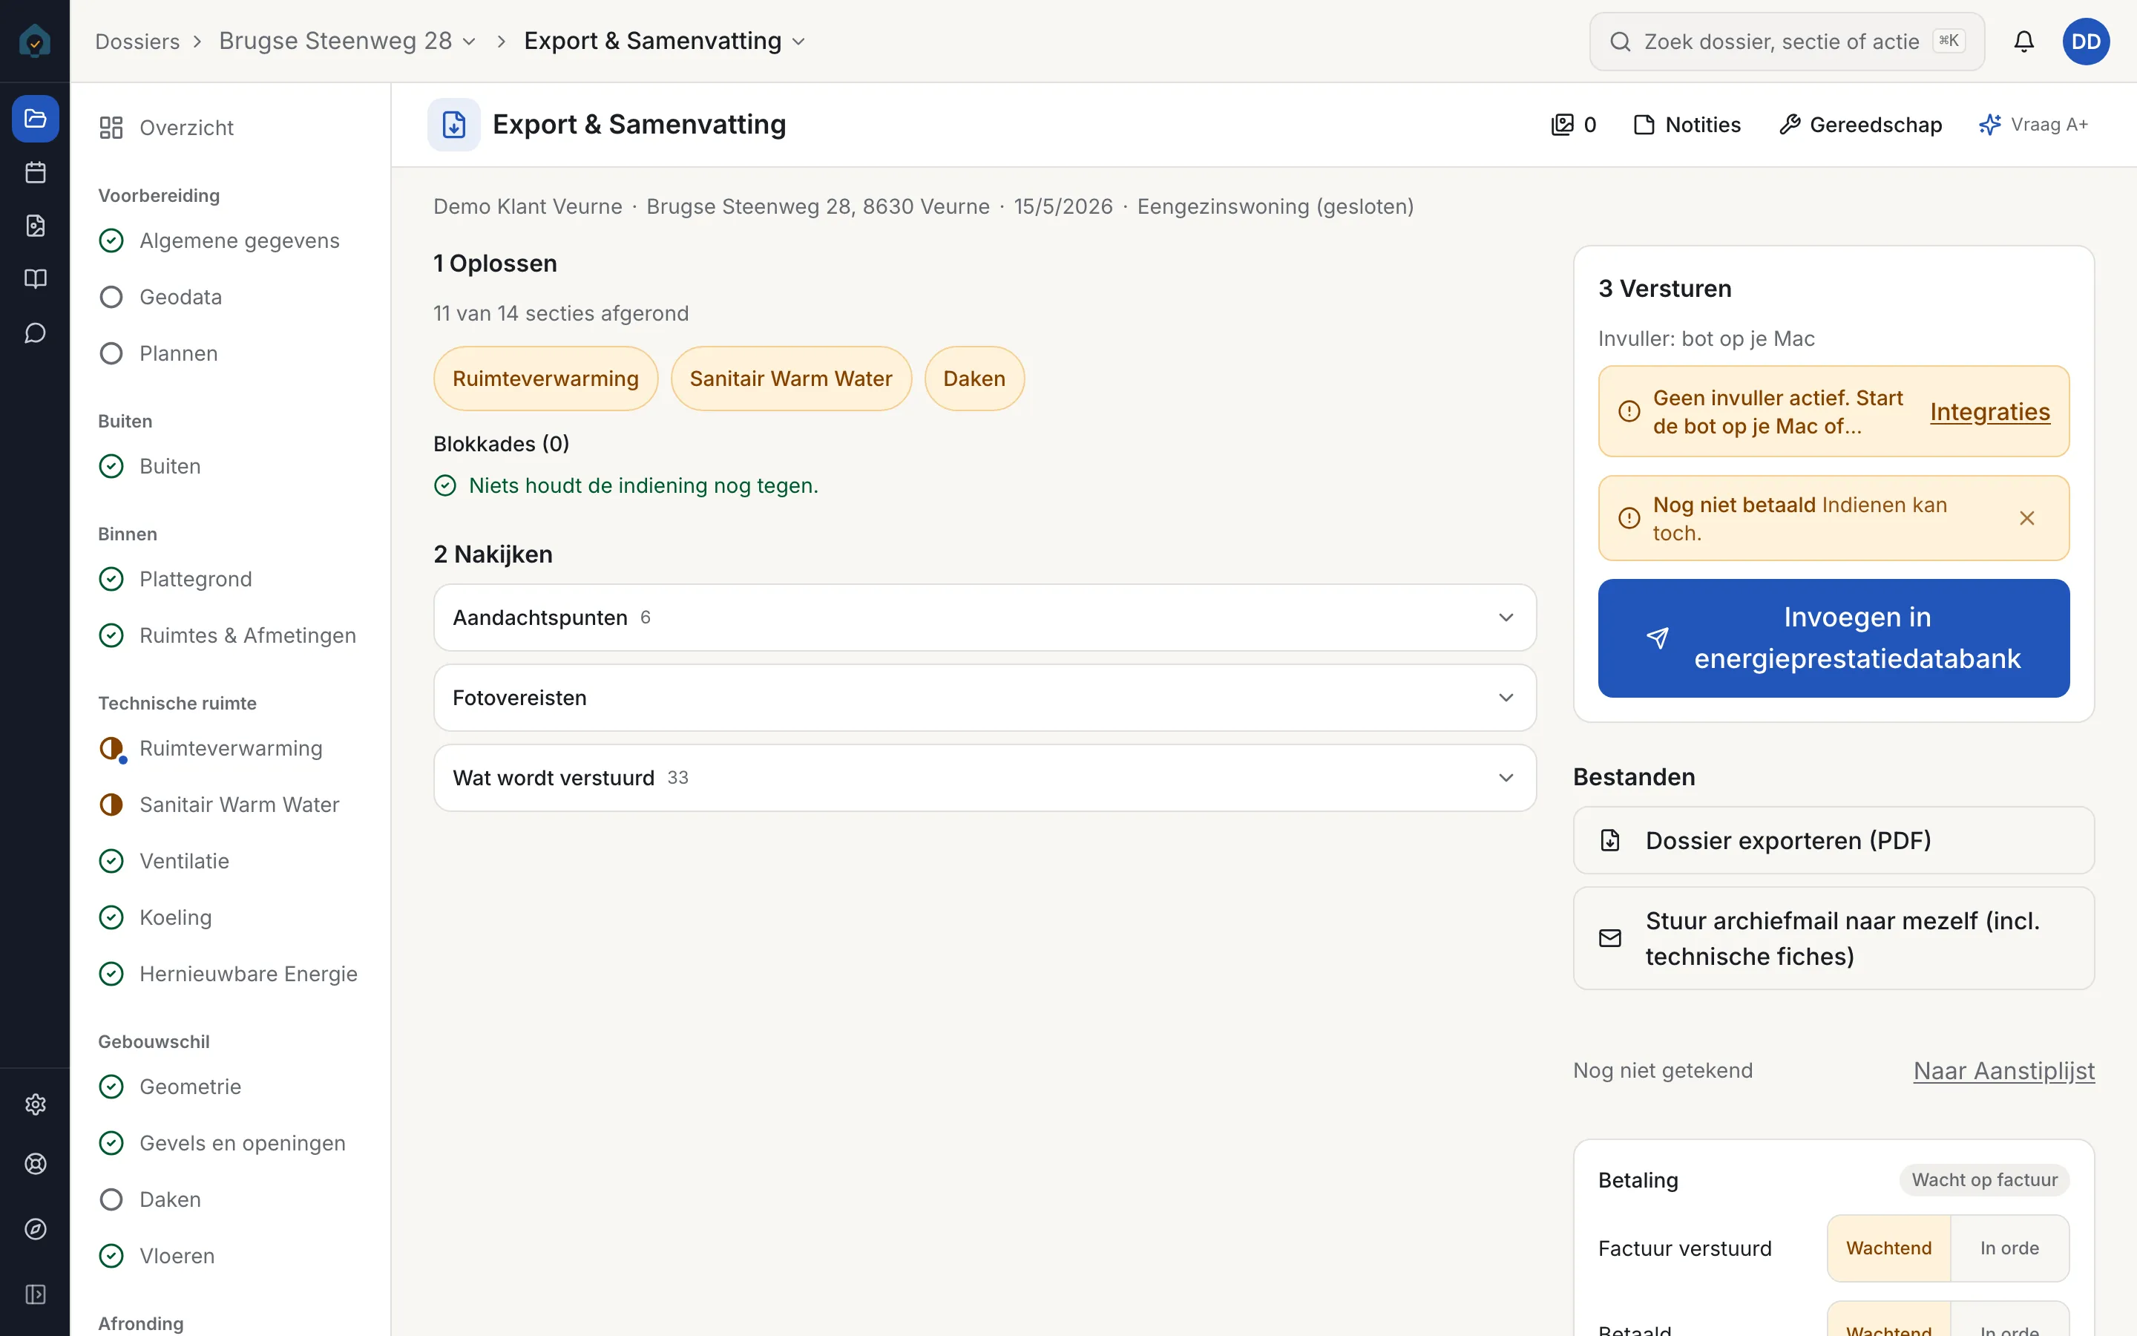Open the notifications bell

(x=2024, y=42)
